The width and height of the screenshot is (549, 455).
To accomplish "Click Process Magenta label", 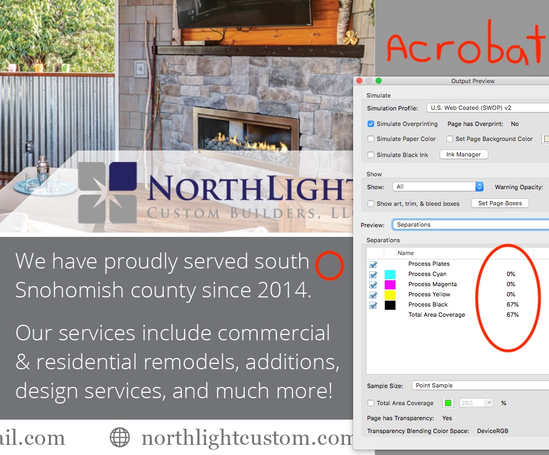I will pyautogui.click(x=433, y=285).
